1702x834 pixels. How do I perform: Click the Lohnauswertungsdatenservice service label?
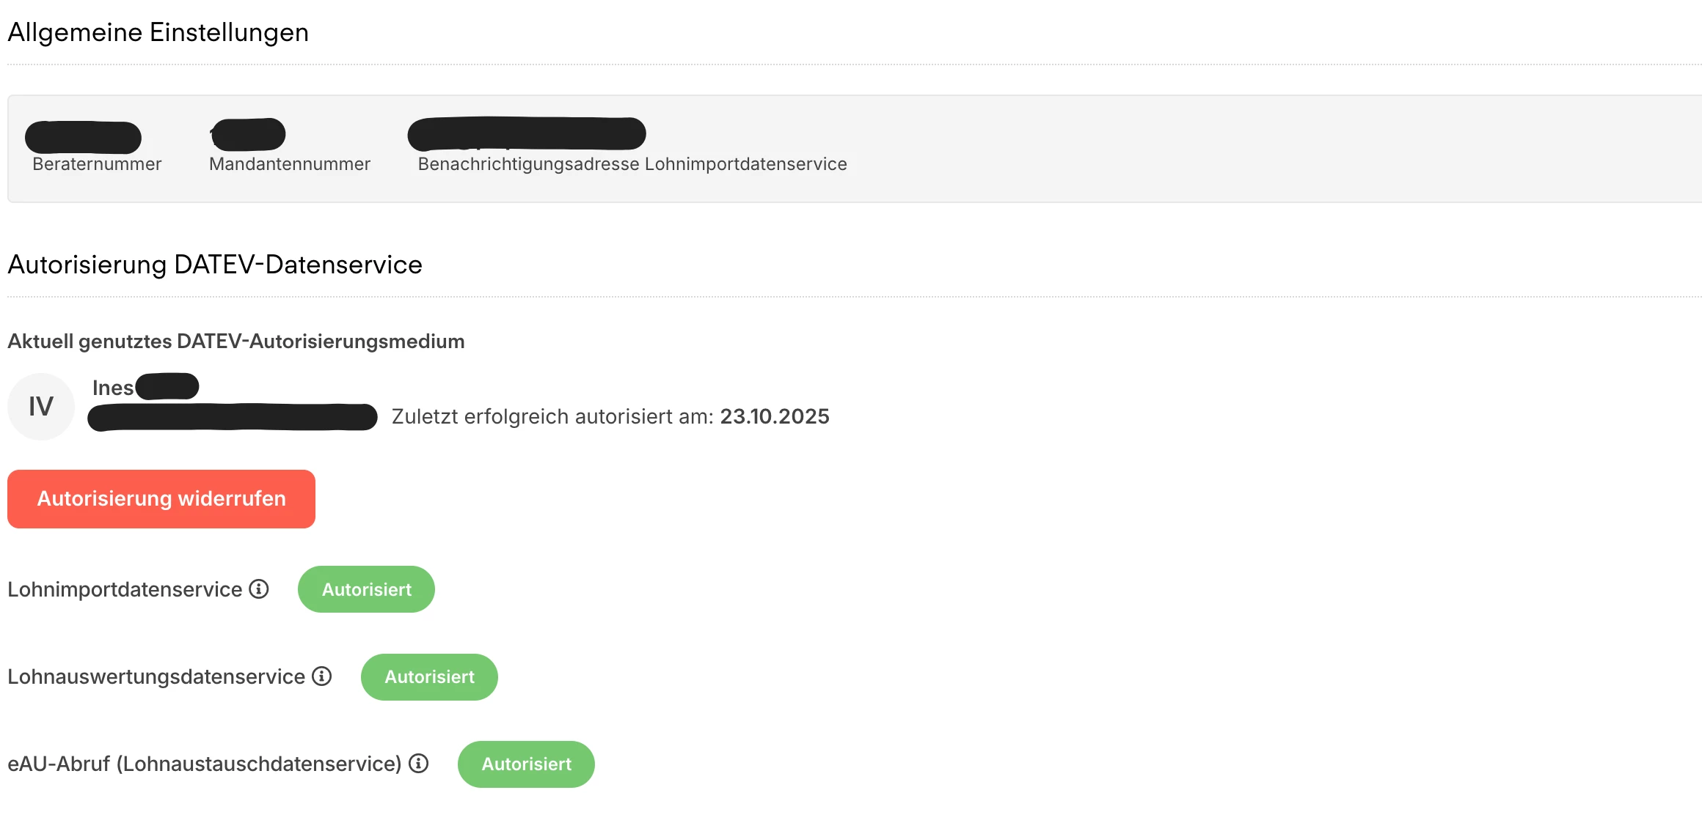point(156,677)
